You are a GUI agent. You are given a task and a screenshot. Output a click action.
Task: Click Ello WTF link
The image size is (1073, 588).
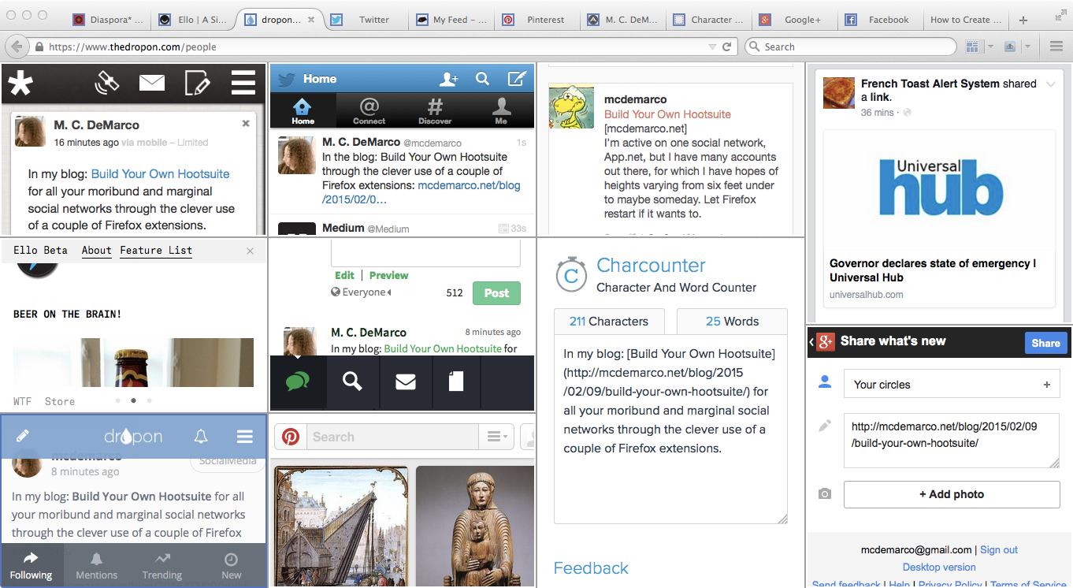22,401
